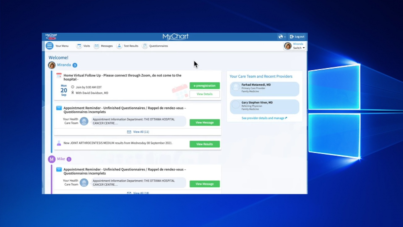Click the Messages envelope icon
Image resolution: width=403 pixels, height=227 pixels.
[97, 46]
